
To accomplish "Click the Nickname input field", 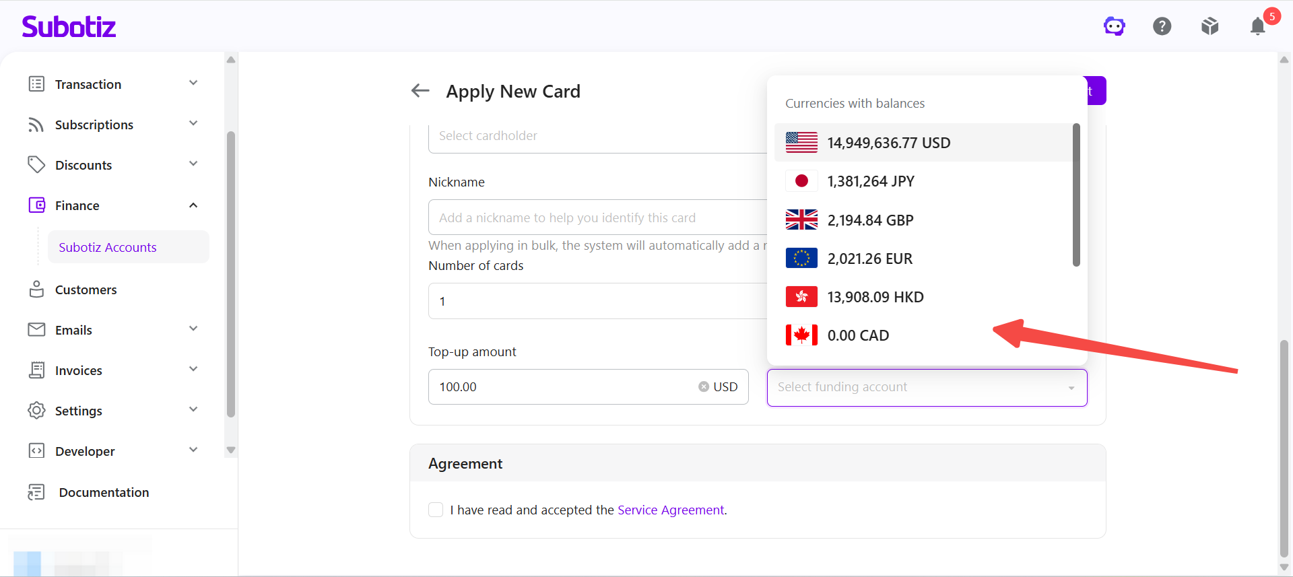I will (598, 217).
